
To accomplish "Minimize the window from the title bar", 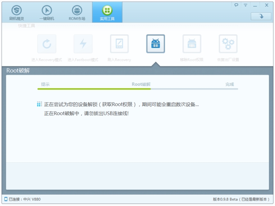I will (x=255, y=5).
